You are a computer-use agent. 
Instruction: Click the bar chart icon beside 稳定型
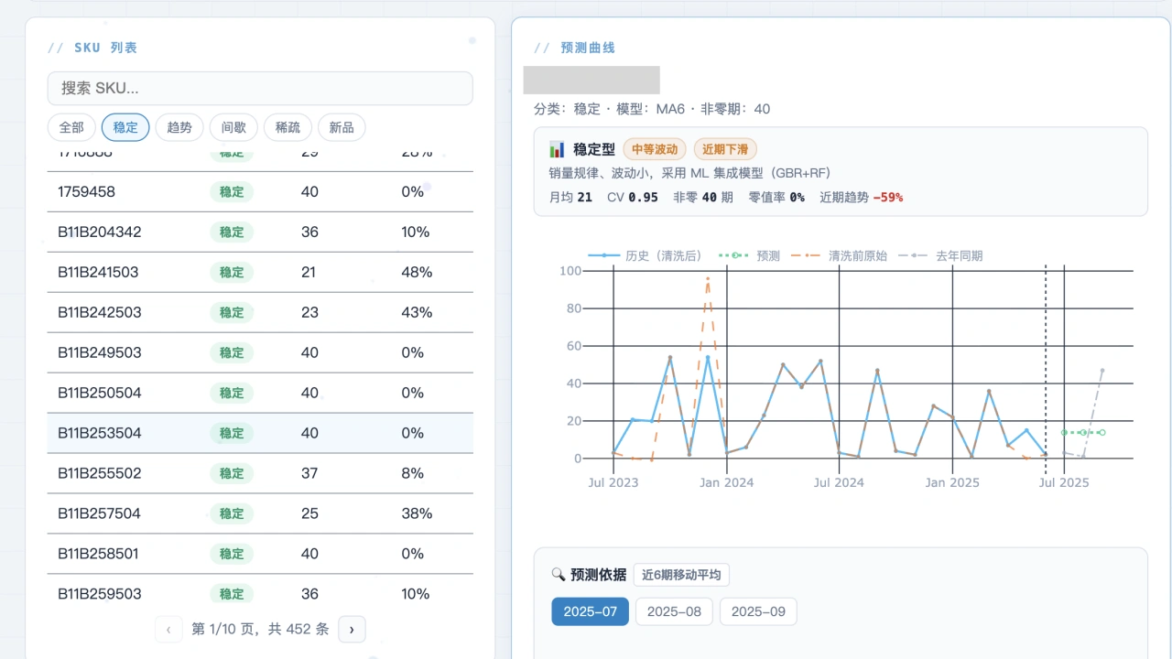pyautogui.click(x=559, y=148)
